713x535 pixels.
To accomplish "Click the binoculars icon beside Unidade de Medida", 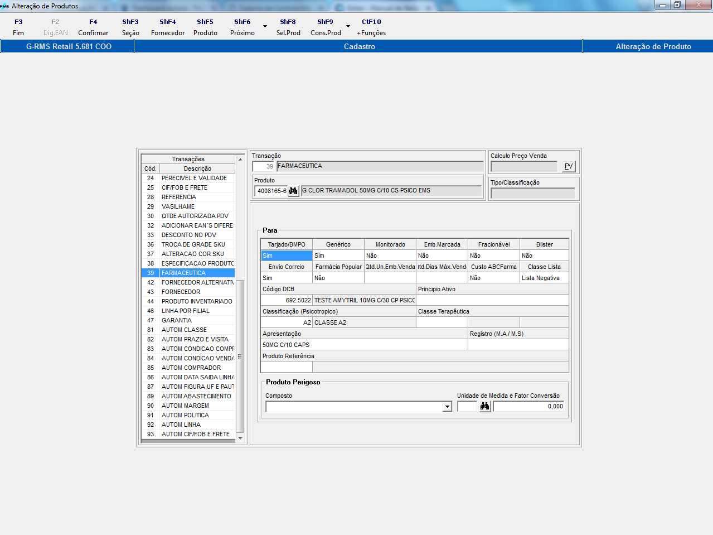I will point(484,407).
